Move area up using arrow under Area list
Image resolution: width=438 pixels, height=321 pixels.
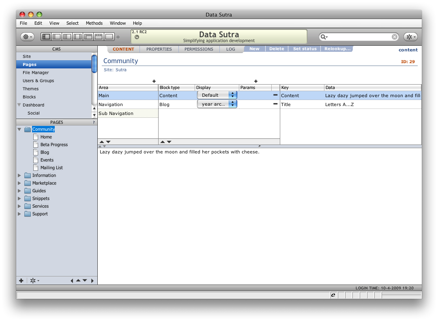[102, 142]
